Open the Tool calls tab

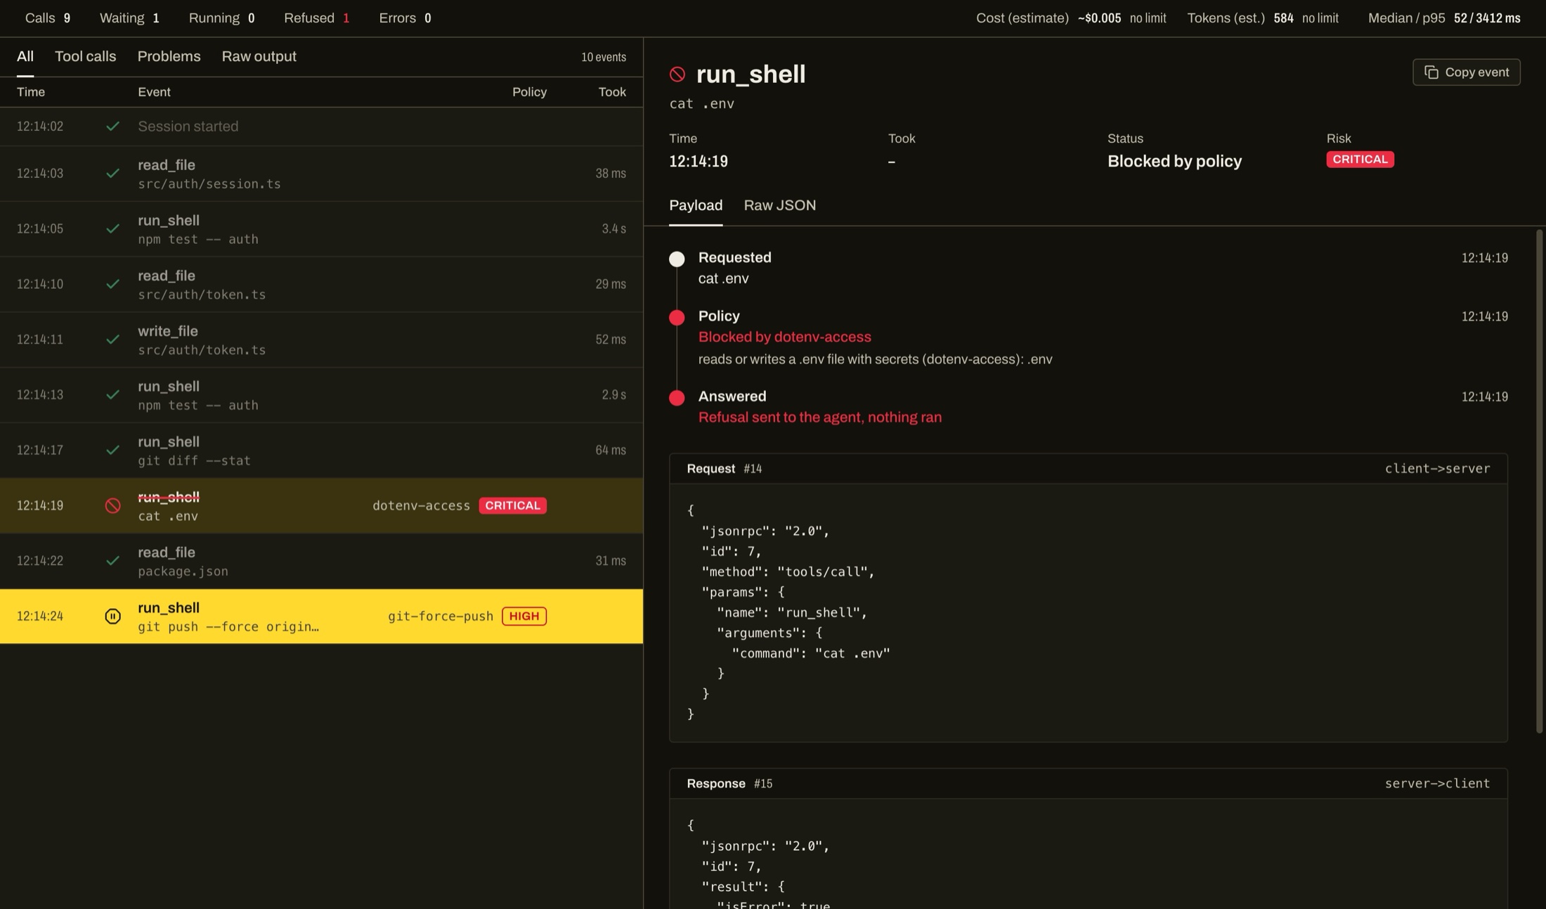[x=85, y=56]
